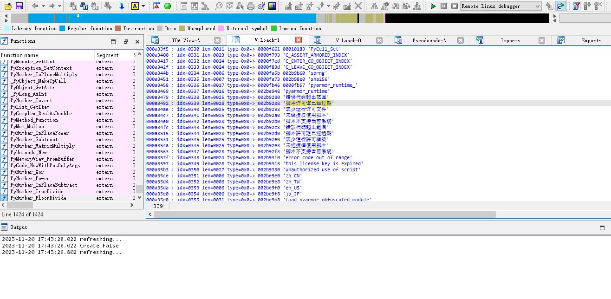
Task: Select PyObject_GetAttr function row
Action: (67, 87)
